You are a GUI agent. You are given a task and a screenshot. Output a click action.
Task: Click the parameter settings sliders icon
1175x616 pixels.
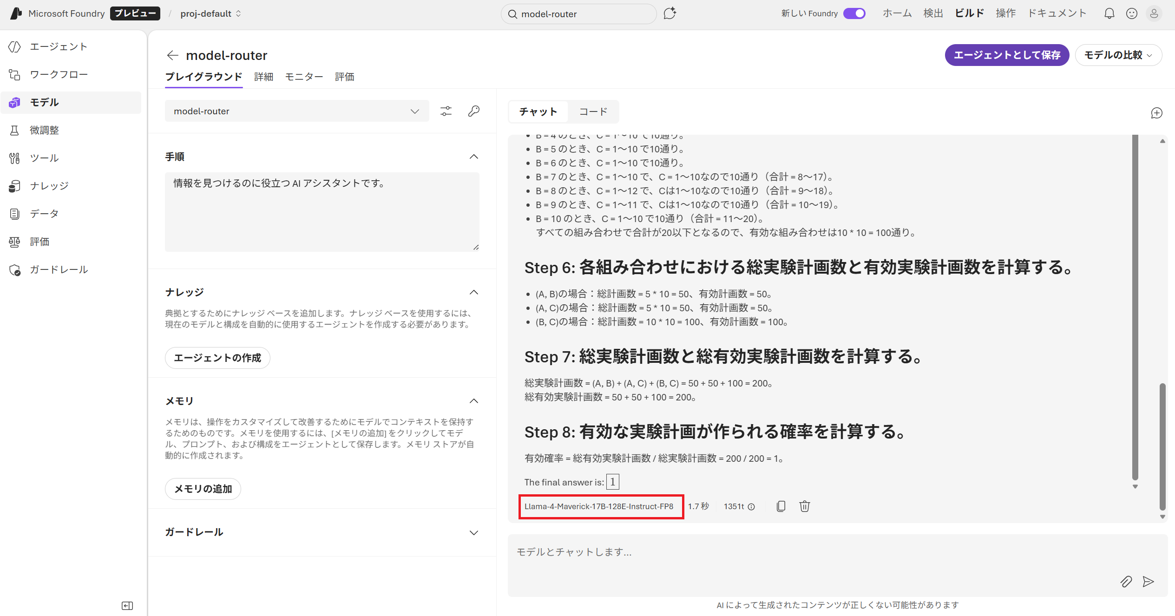tap(446, 111)
